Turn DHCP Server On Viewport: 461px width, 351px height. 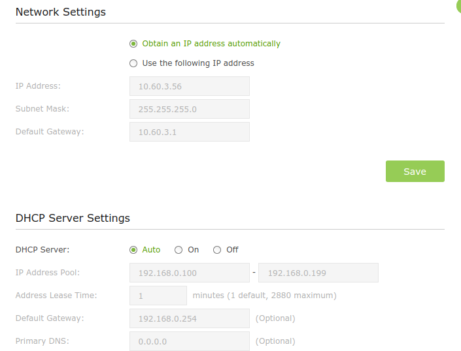point(179,250)
